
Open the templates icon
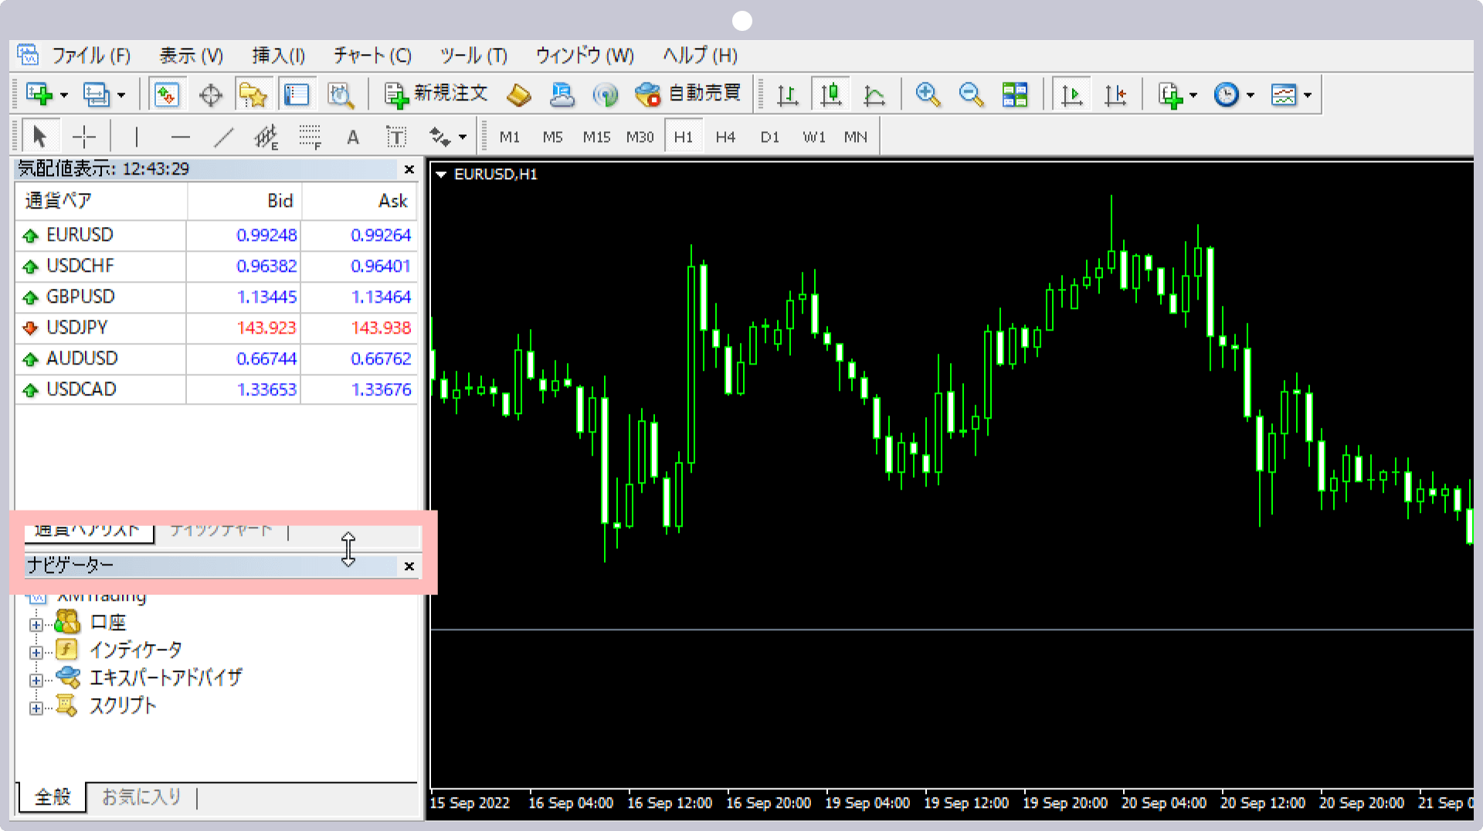click(x=1283, y=95)
